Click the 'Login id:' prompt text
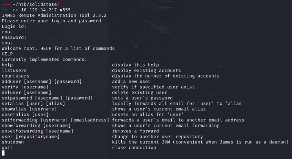 pyautogui.click(x=14, y=26)
